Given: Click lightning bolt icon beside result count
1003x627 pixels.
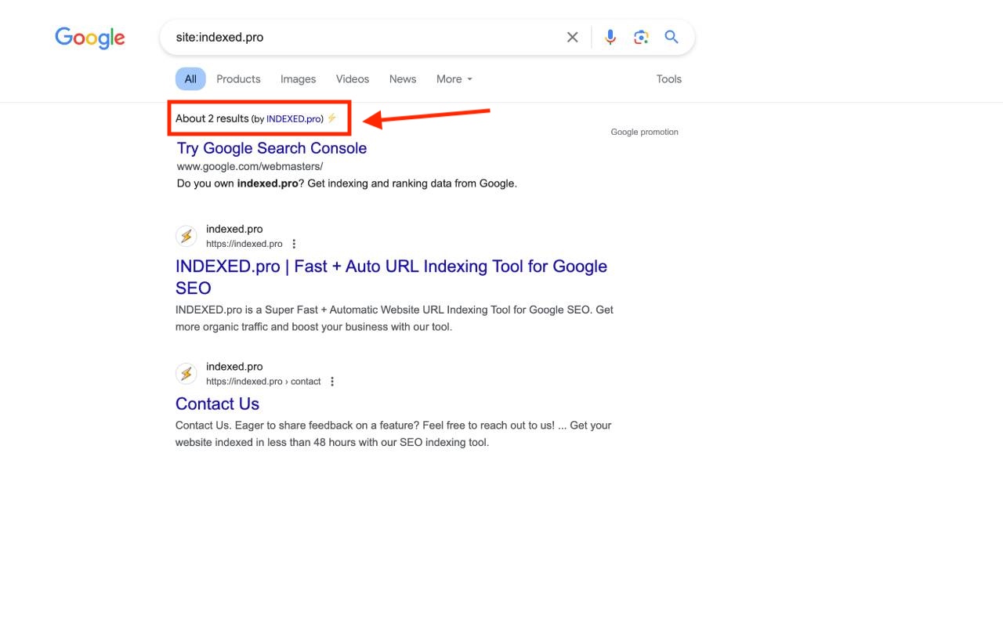Looking at the screenshot, I should coord(331,118).
